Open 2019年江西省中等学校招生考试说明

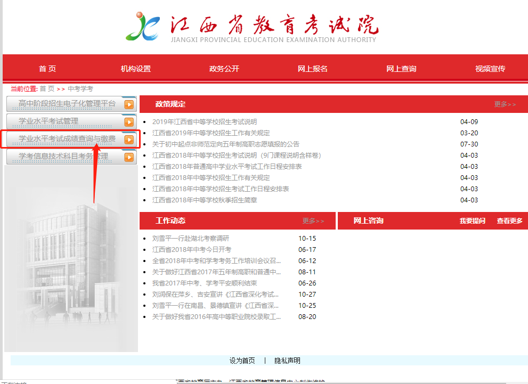click(205, 122)
